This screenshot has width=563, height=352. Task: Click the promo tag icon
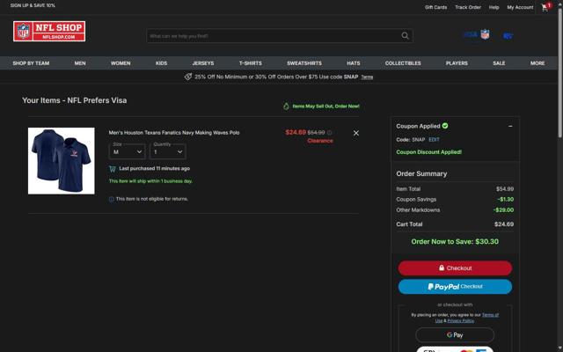tap(188, 77)
